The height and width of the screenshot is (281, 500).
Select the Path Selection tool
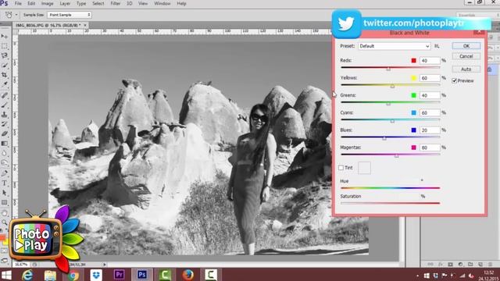coord(5,193)
